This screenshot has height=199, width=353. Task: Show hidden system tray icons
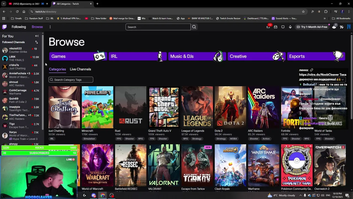pos(301,195)
